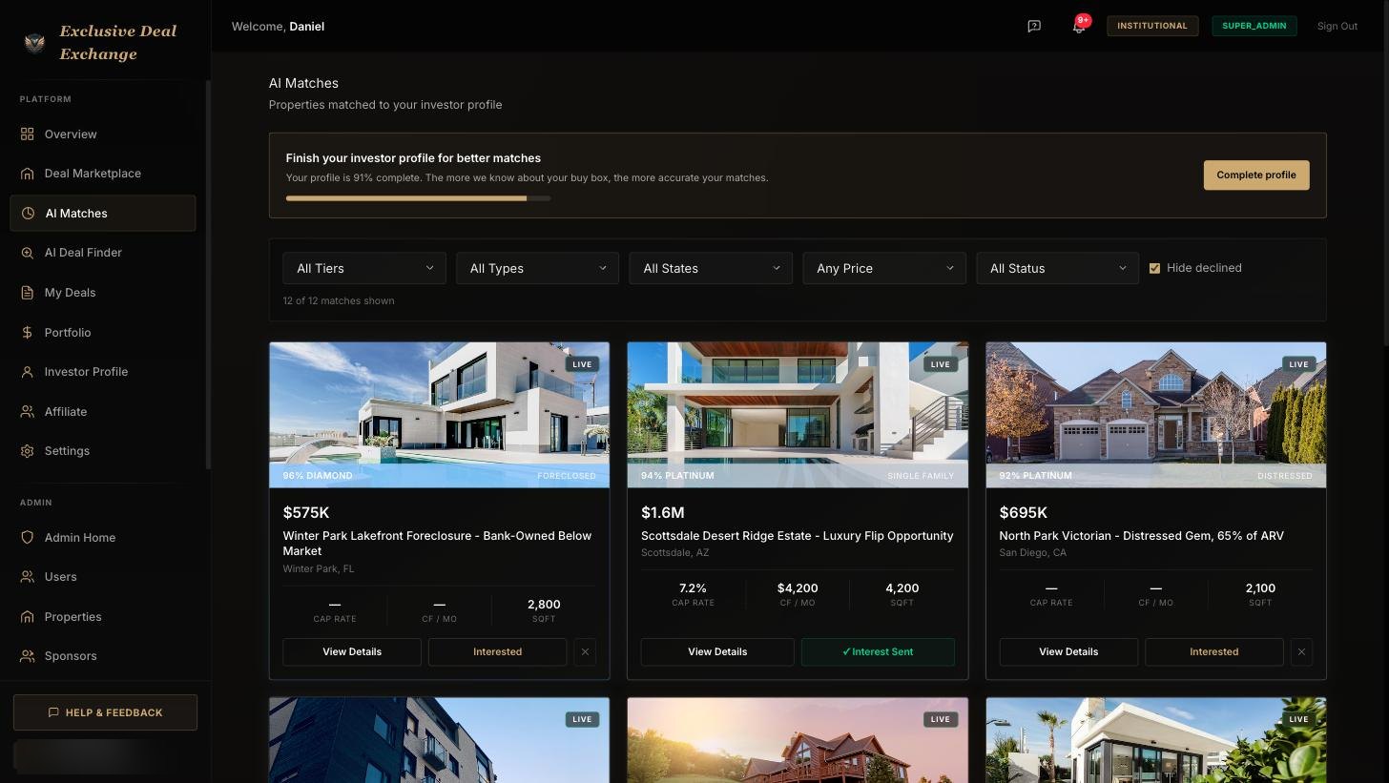This screenshot has width=1389, height=783.
Task: Click the Exclusive Deal Exchange owl logo
Action: click(x=34, y=43)
